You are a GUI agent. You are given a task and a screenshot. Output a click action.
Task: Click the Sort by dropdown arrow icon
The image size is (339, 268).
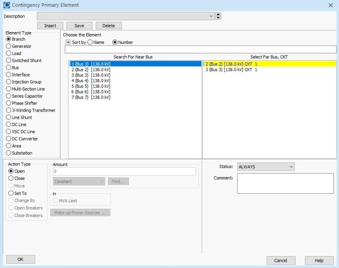click(68, 43)
